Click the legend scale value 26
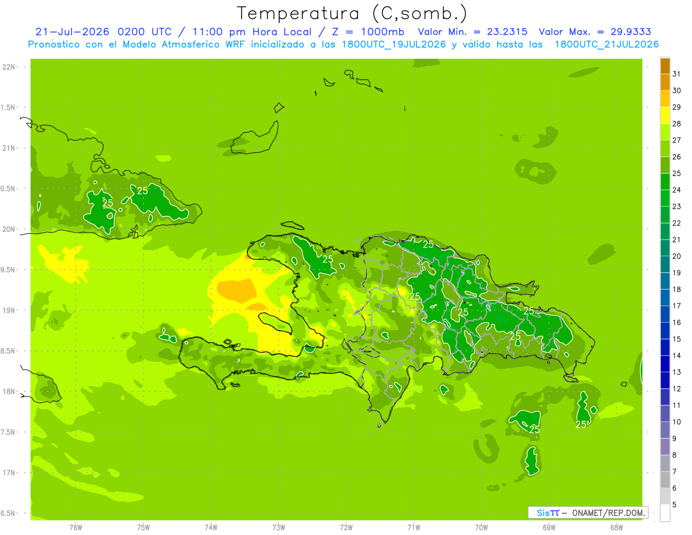The height and width of the screenshot is (535, 692). click(x=677, y=156)
